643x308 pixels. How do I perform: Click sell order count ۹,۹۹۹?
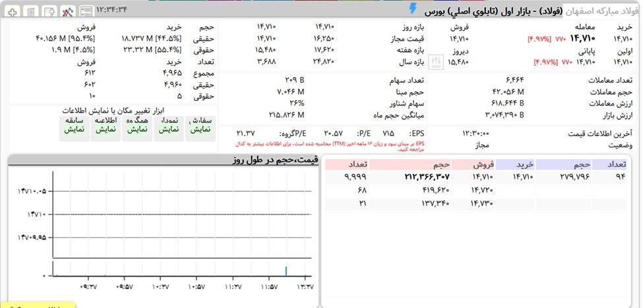(x=355, y=177)
